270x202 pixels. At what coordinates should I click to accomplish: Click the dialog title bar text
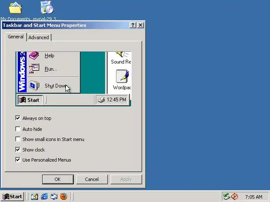pyautogui.click(x=44, y=25)
